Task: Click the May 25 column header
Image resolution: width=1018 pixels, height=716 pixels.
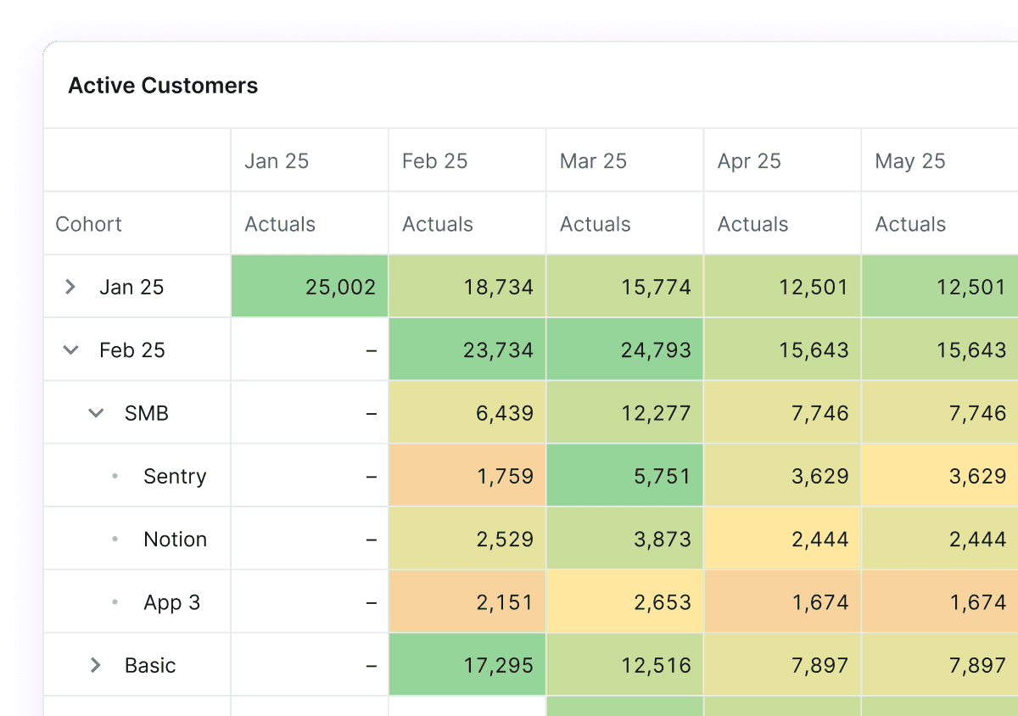Action: (x=909, y=160)
